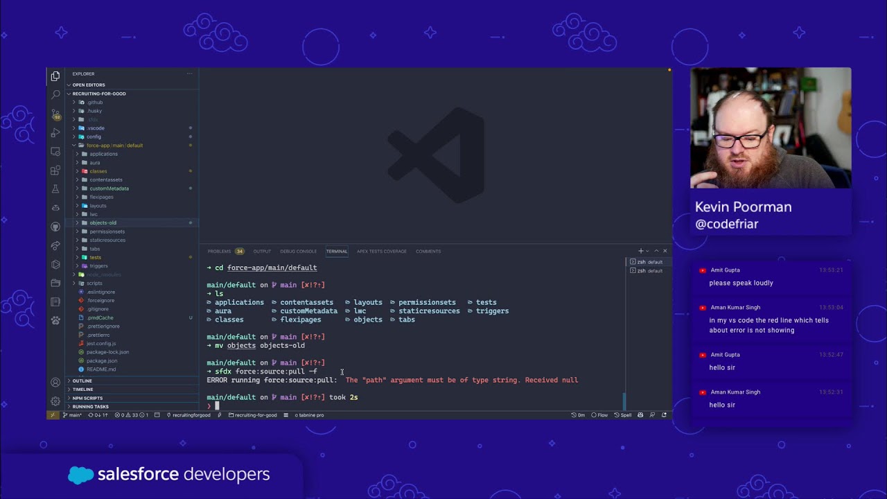
Task: Switch to APEX TESTS COVERAGE tab
Action: pyautogui.click(x=381, y=251)
